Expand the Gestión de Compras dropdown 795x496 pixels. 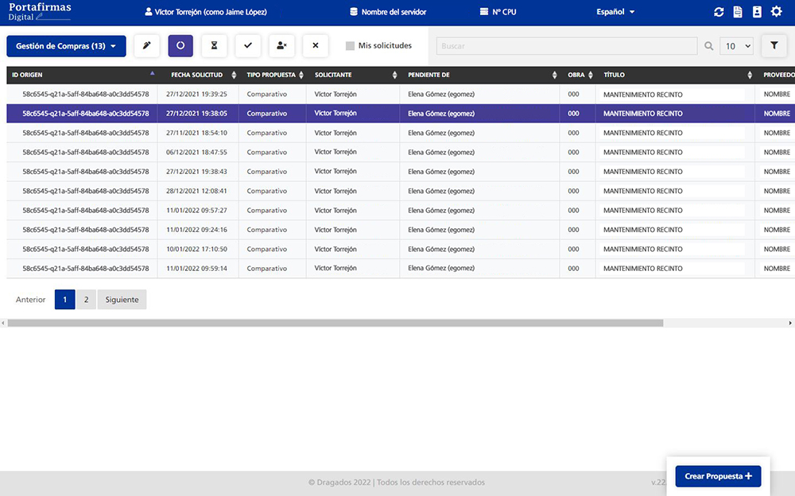coord(66,46)
